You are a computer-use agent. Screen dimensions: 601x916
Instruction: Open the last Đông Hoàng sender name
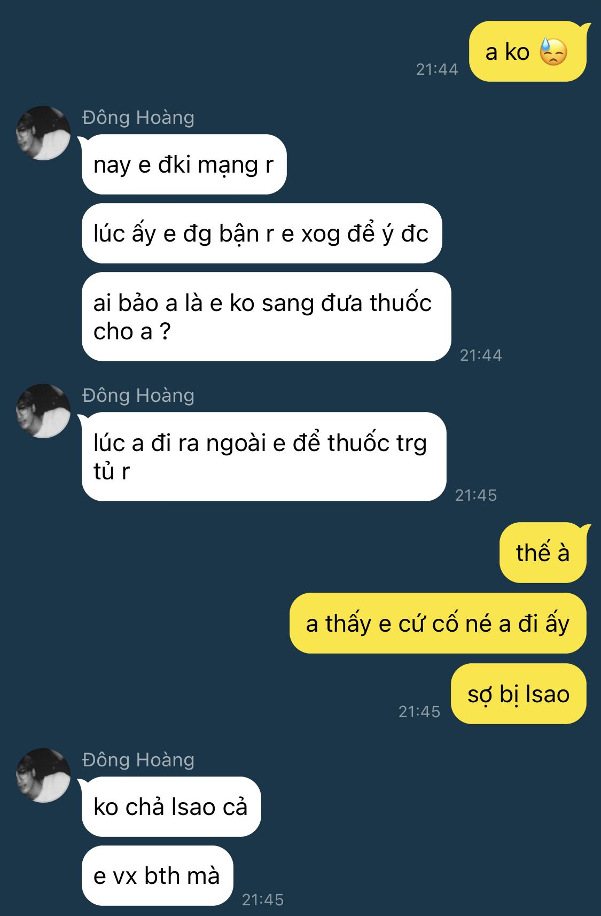point(138,759)
